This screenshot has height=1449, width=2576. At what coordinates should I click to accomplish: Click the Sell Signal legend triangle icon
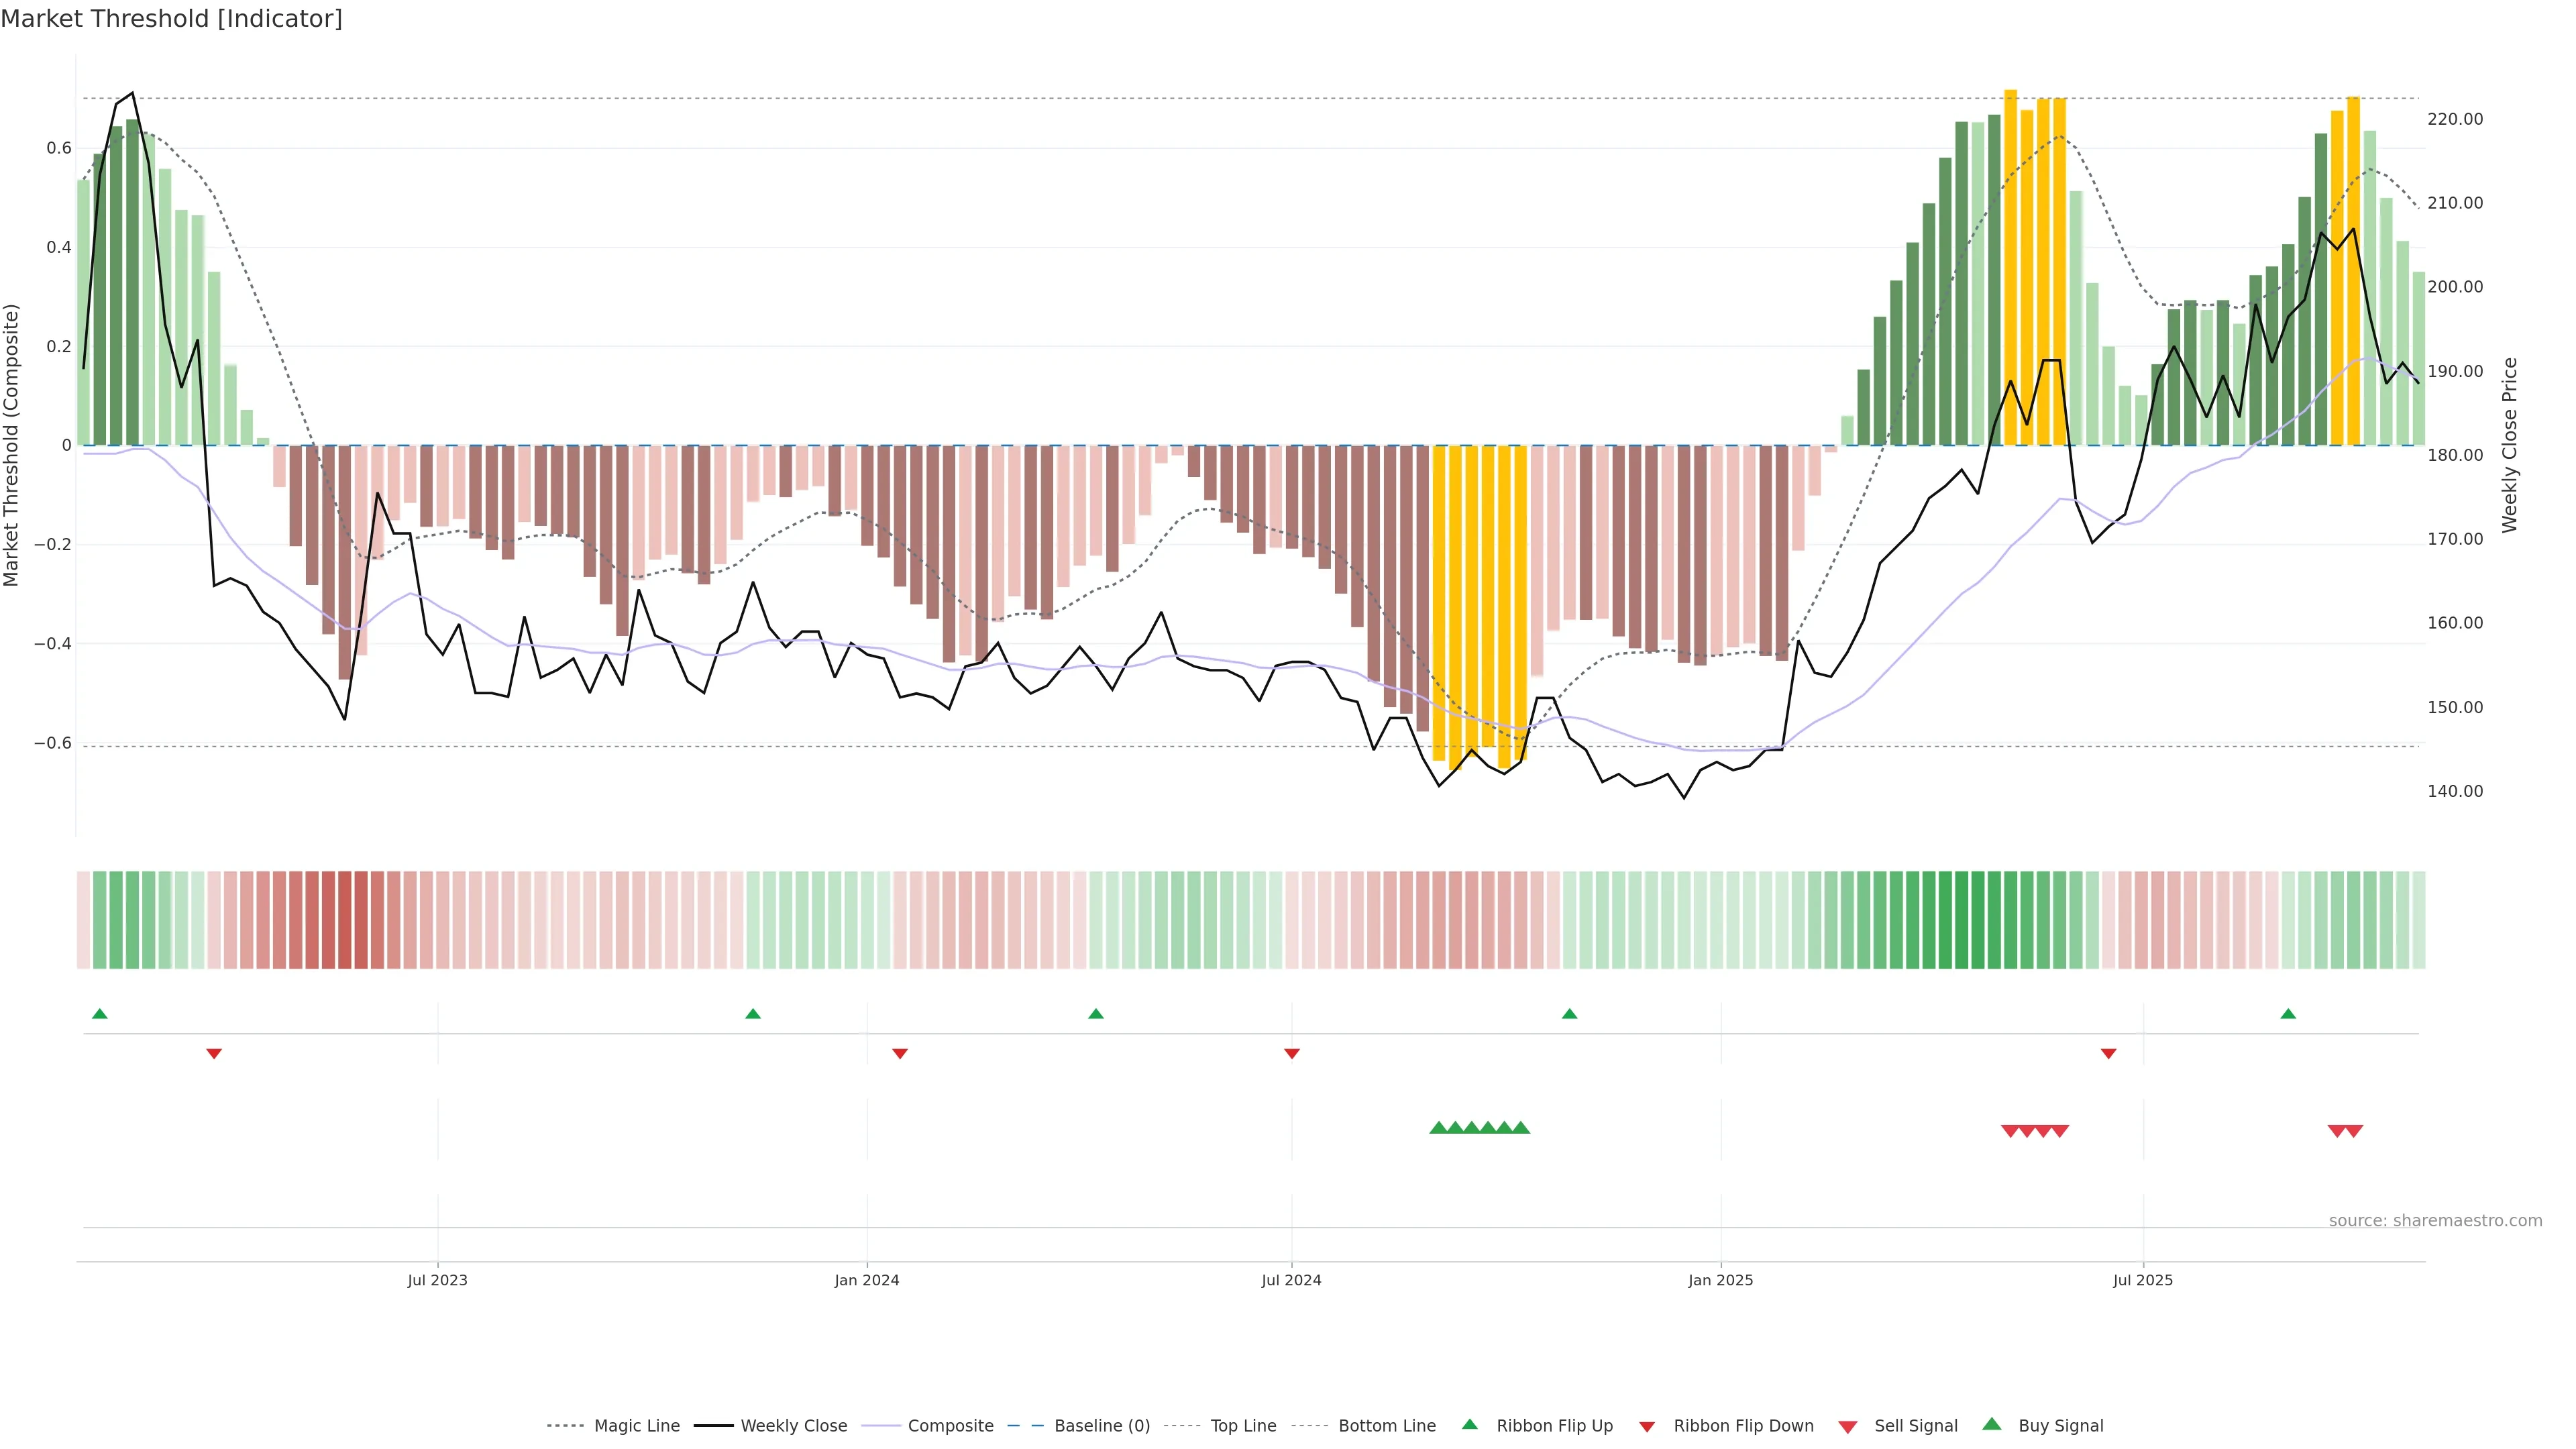(x=1847, y=1427)
